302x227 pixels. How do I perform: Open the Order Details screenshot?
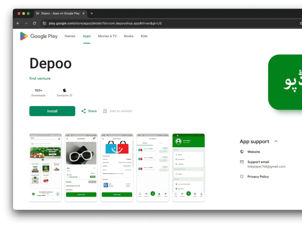(x=117, y=168)
